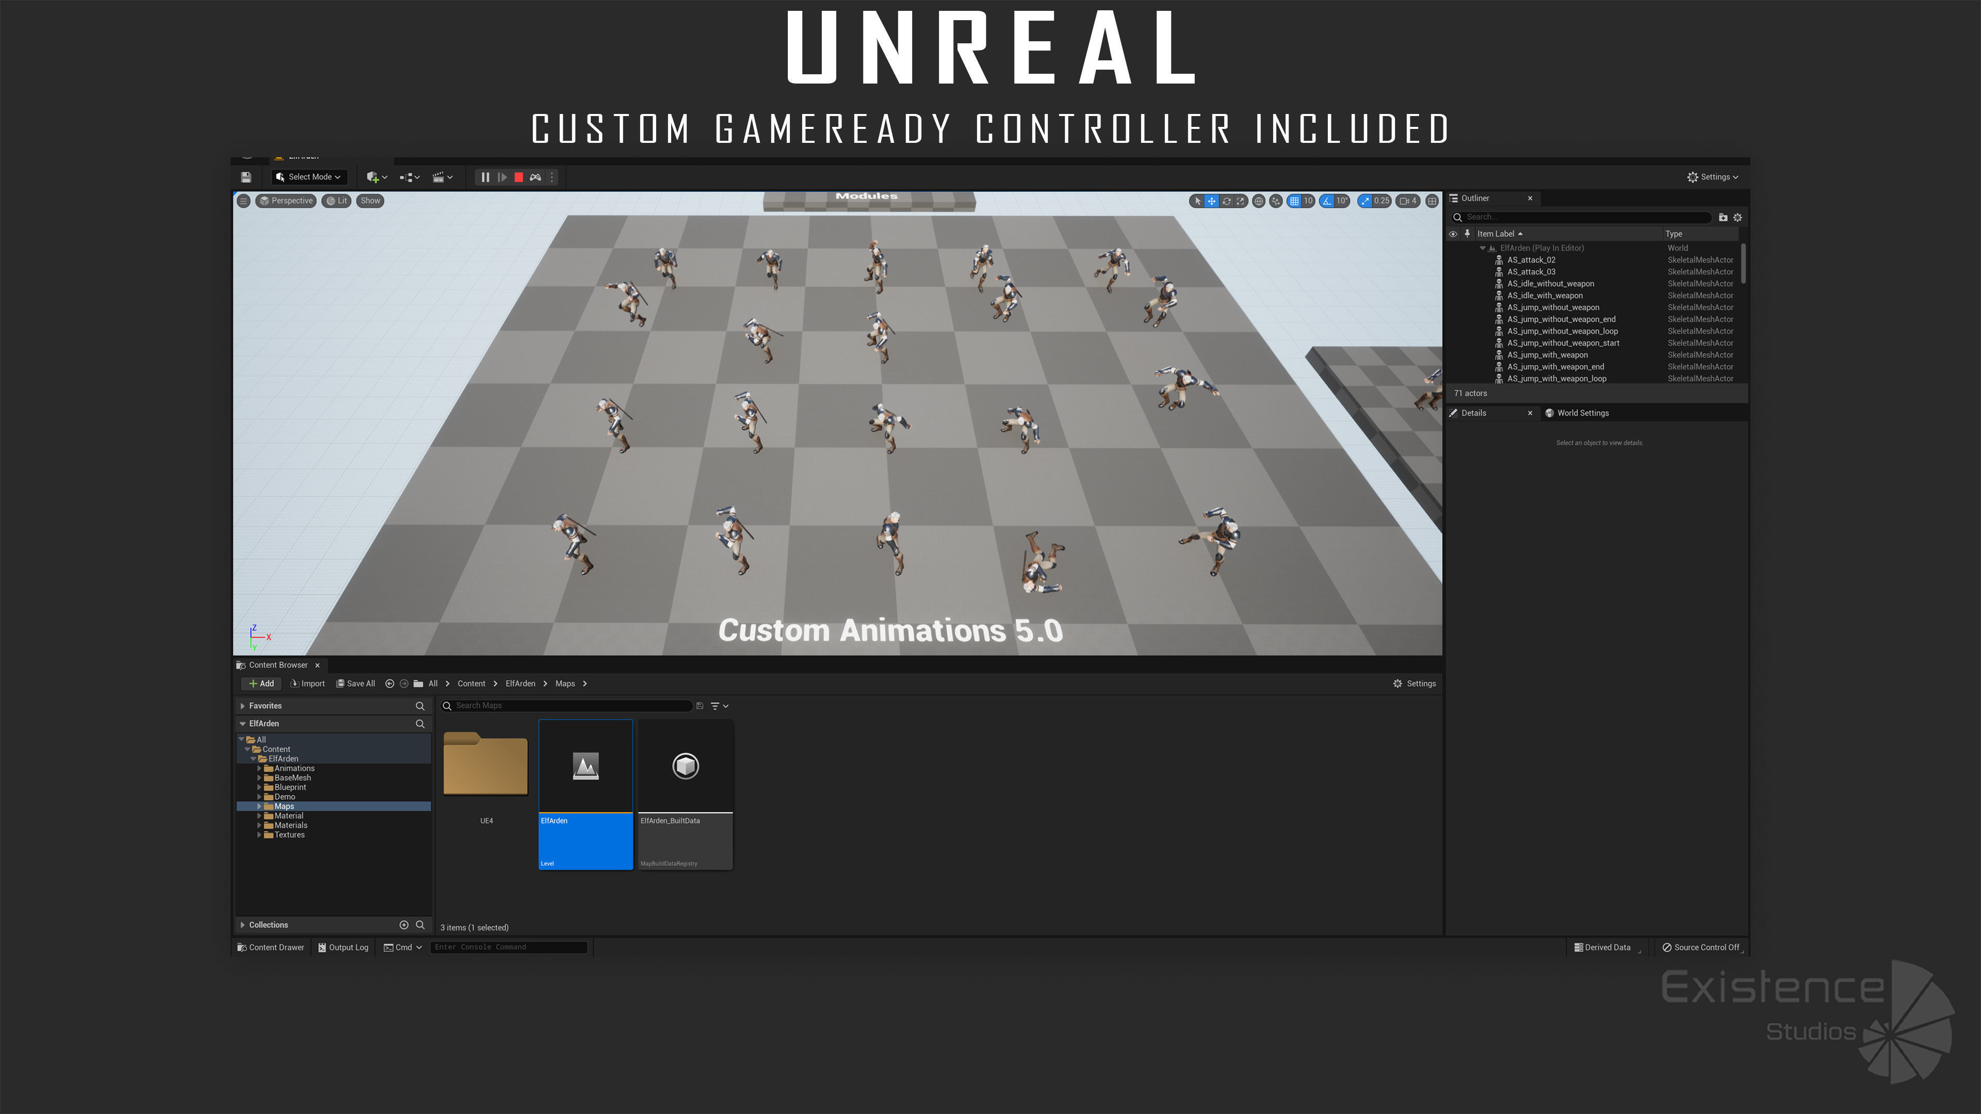Toggle rotation angle snapping
1981x1114 pixels.
click(1326, 201)
